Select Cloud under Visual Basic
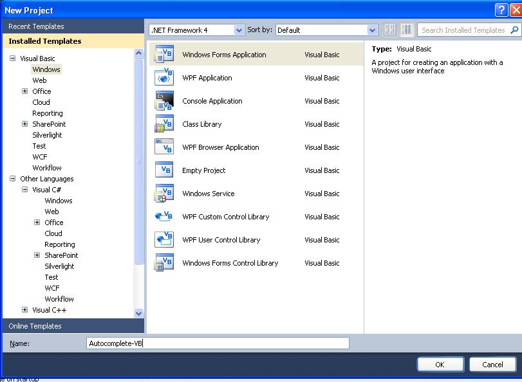Screen dimensions: 522x382 41,102
